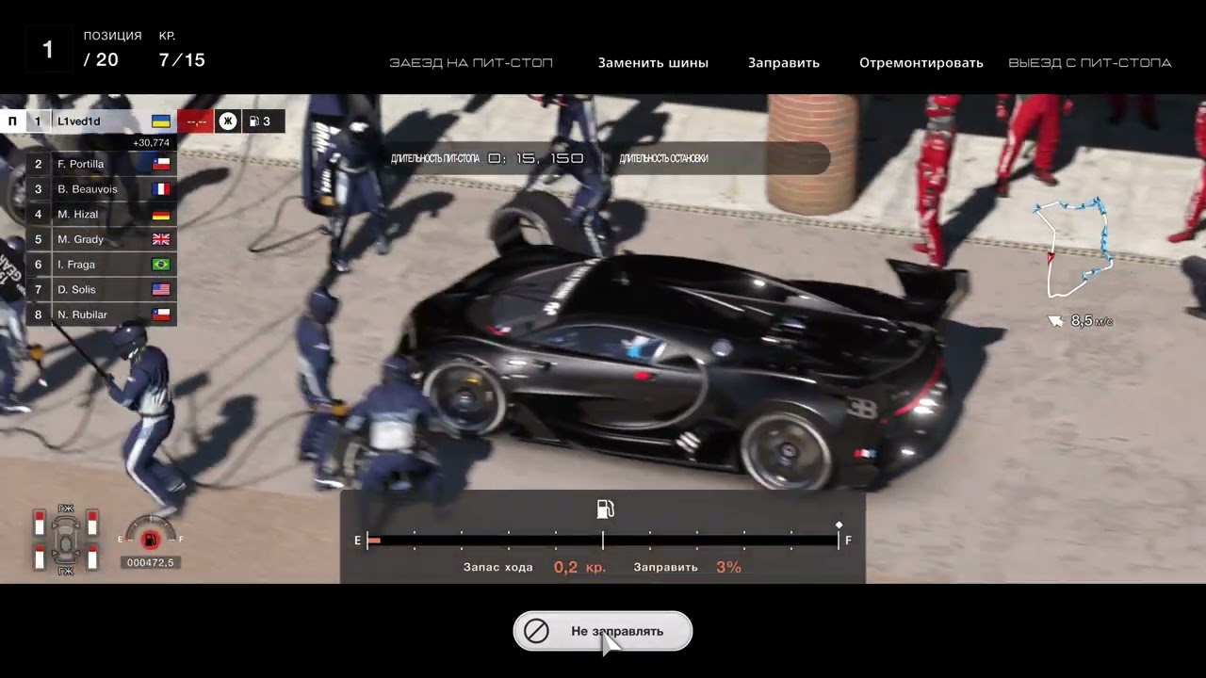Click the wind speed arrow icon
Viewport: 1206px width, 678px height.
tap(1056, 321)
